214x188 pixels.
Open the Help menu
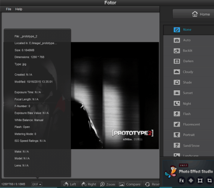click(19, 9)
